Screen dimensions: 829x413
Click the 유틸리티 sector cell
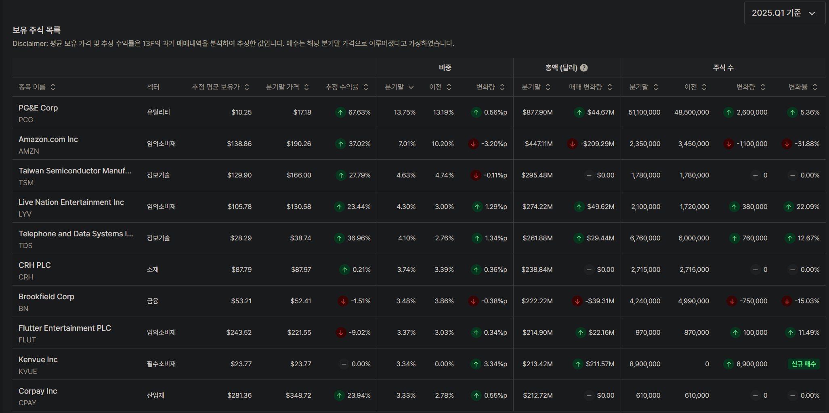(158, 112)
